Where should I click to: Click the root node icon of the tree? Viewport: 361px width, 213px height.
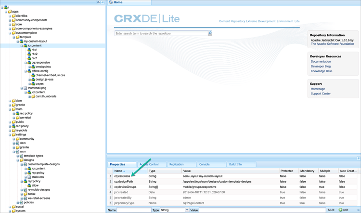tap(6, 7)
